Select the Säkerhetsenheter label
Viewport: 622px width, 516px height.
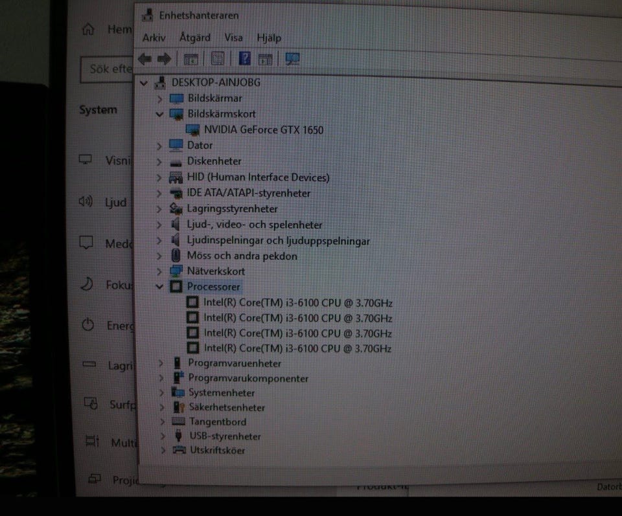click(227, 407)
